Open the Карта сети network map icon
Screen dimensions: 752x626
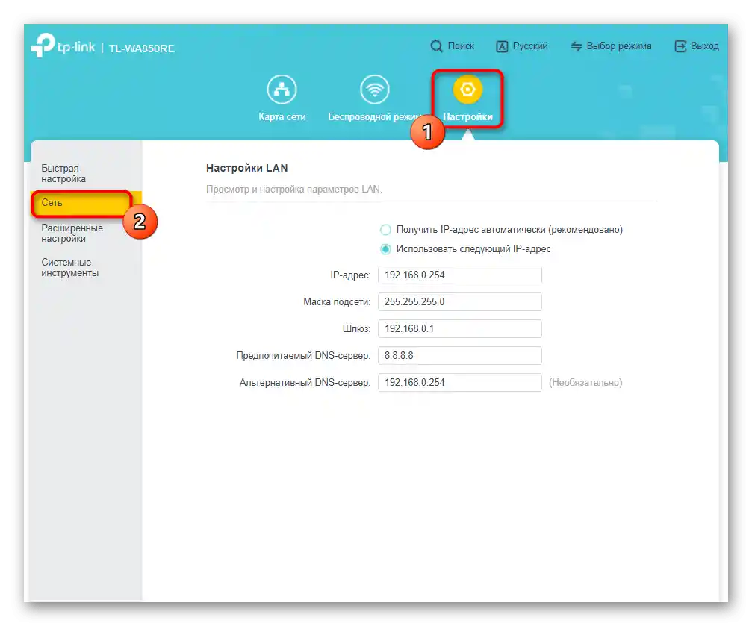pos(282,89)
